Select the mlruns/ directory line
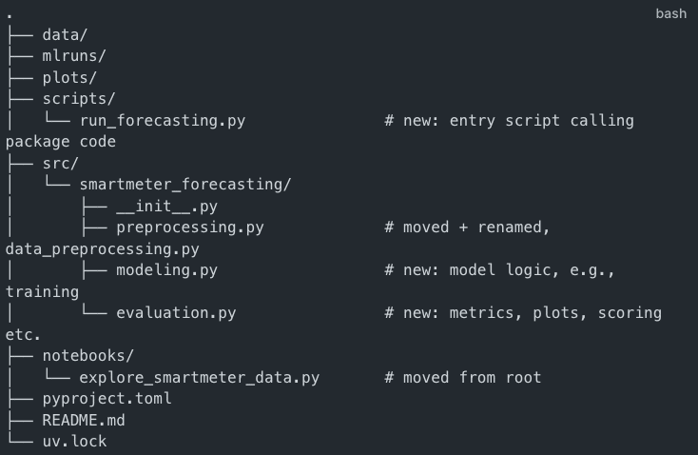Image resolution: width=698 pixels, height=455 pixels. [74, 56]
